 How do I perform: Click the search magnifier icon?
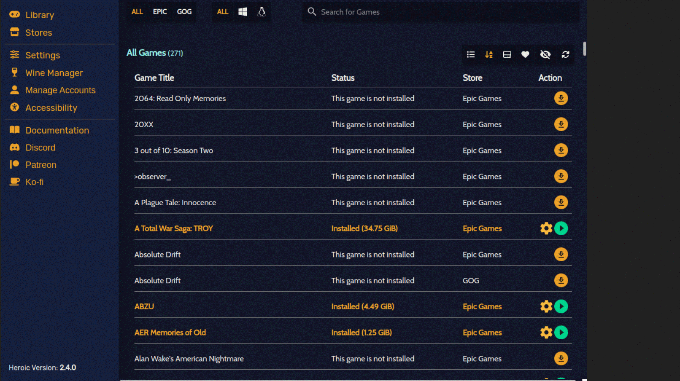[312, 11]
